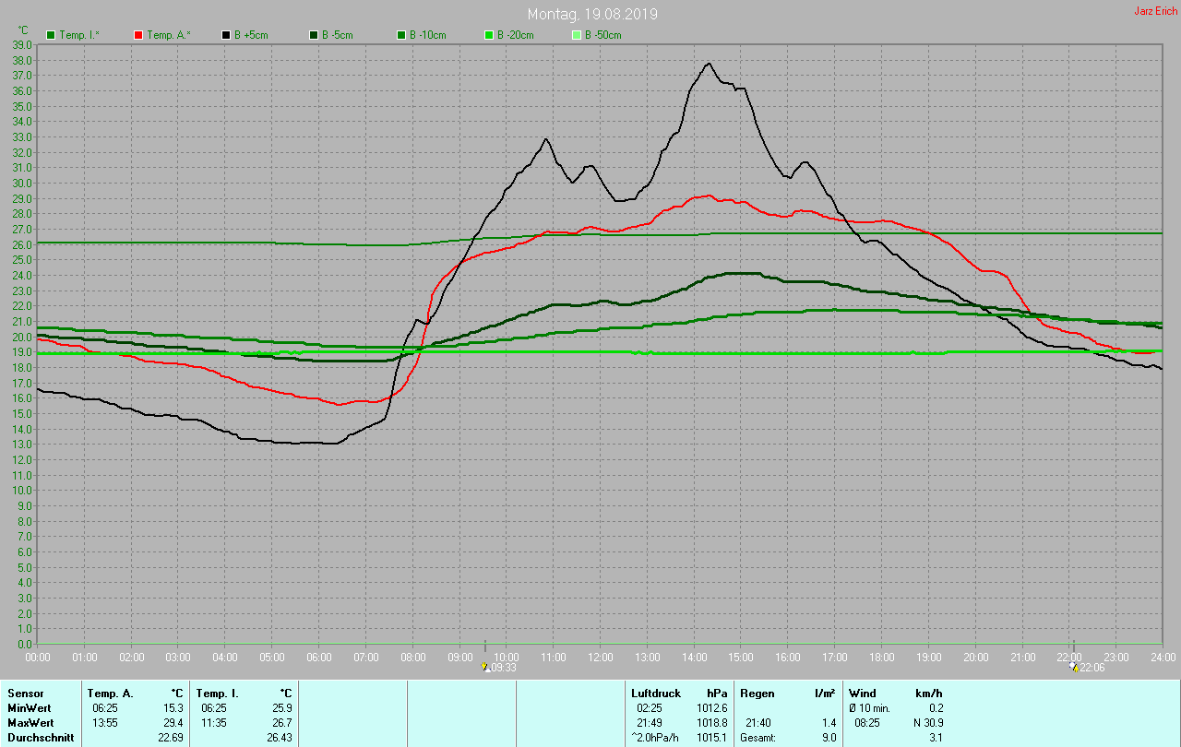Click the "39.0" y-axis label

22,45
